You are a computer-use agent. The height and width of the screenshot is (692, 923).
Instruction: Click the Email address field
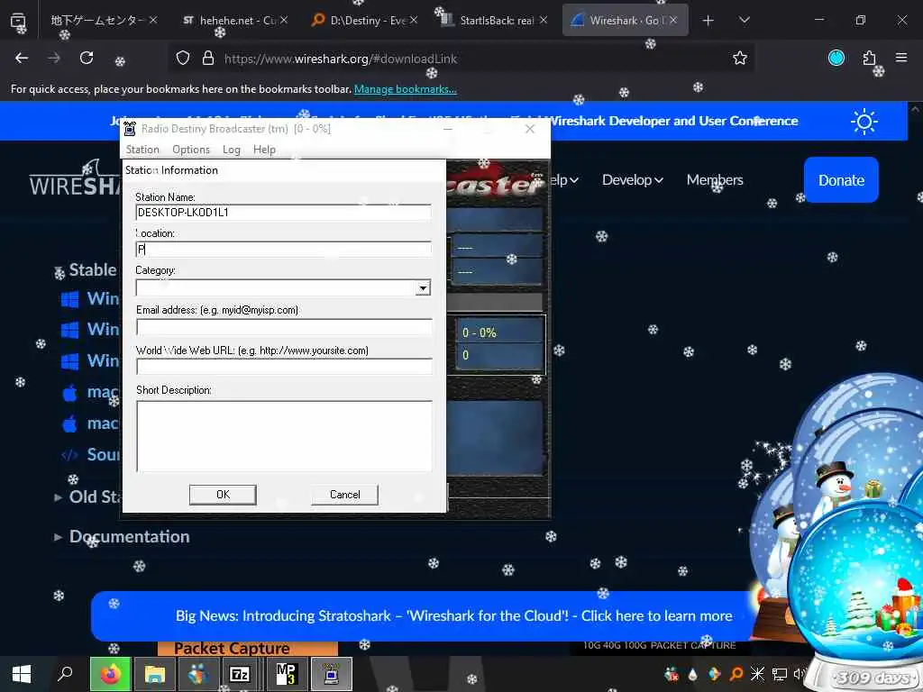[x=284, y=326]
